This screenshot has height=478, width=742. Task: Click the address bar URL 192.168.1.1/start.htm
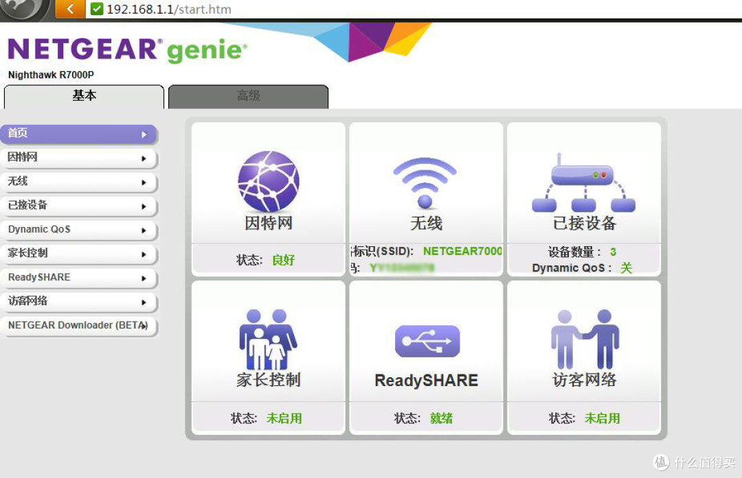169,10
